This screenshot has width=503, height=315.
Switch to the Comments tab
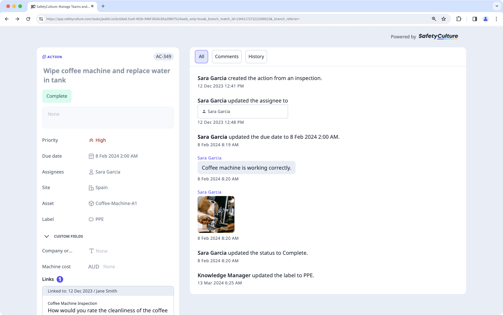tap(227, 56)
